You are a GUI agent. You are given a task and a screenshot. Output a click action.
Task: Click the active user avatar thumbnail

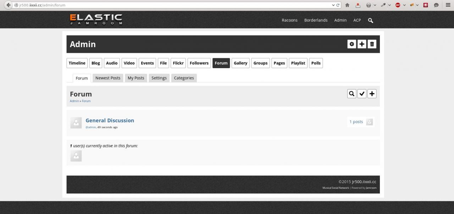pos(76,156)
